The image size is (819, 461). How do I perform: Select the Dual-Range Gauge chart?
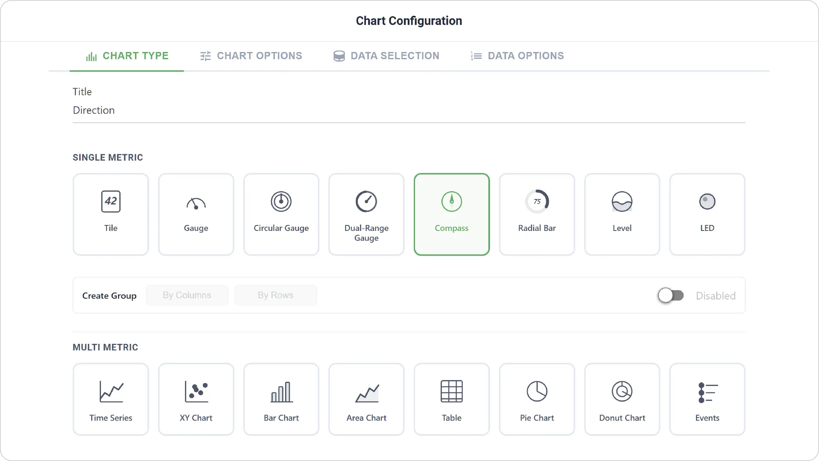tap(366, 214)
